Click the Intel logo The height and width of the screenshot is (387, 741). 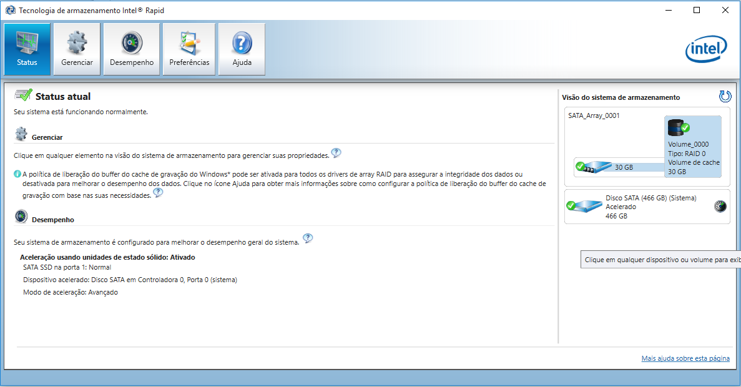(706, 49)
